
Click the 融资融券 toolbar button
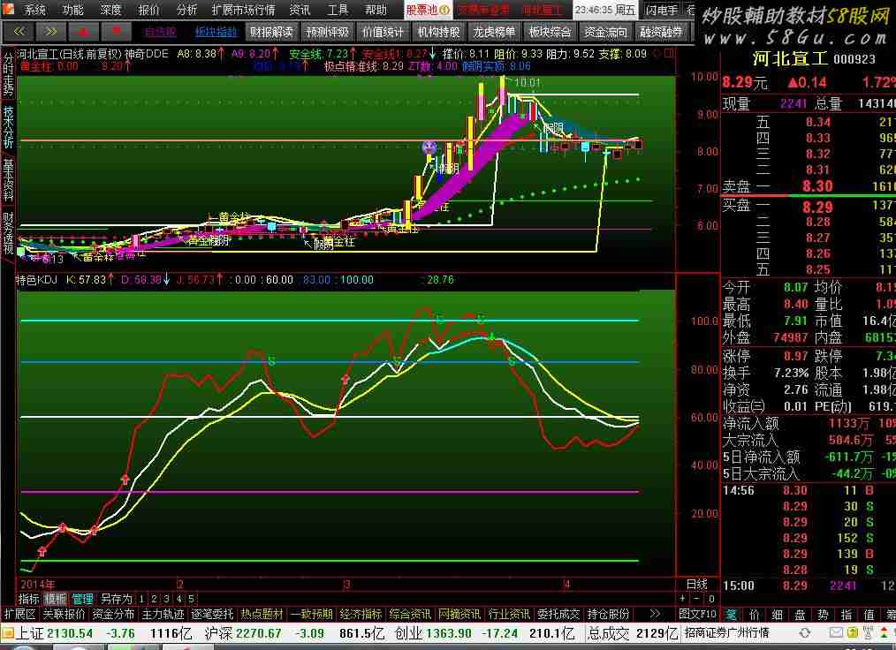point(661,32)
